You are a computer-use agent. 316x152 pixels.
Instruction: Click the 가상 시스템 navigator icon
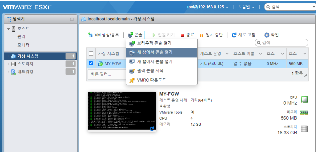[13, 56]
